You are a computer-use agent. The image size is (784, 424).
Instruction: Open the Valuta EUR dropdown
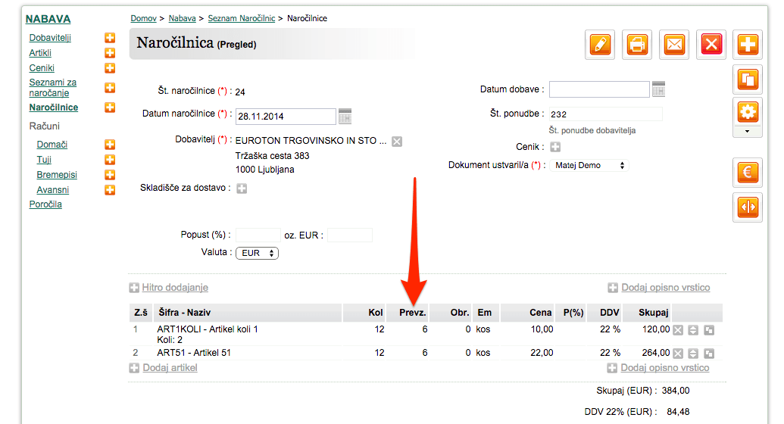point(257,253)
